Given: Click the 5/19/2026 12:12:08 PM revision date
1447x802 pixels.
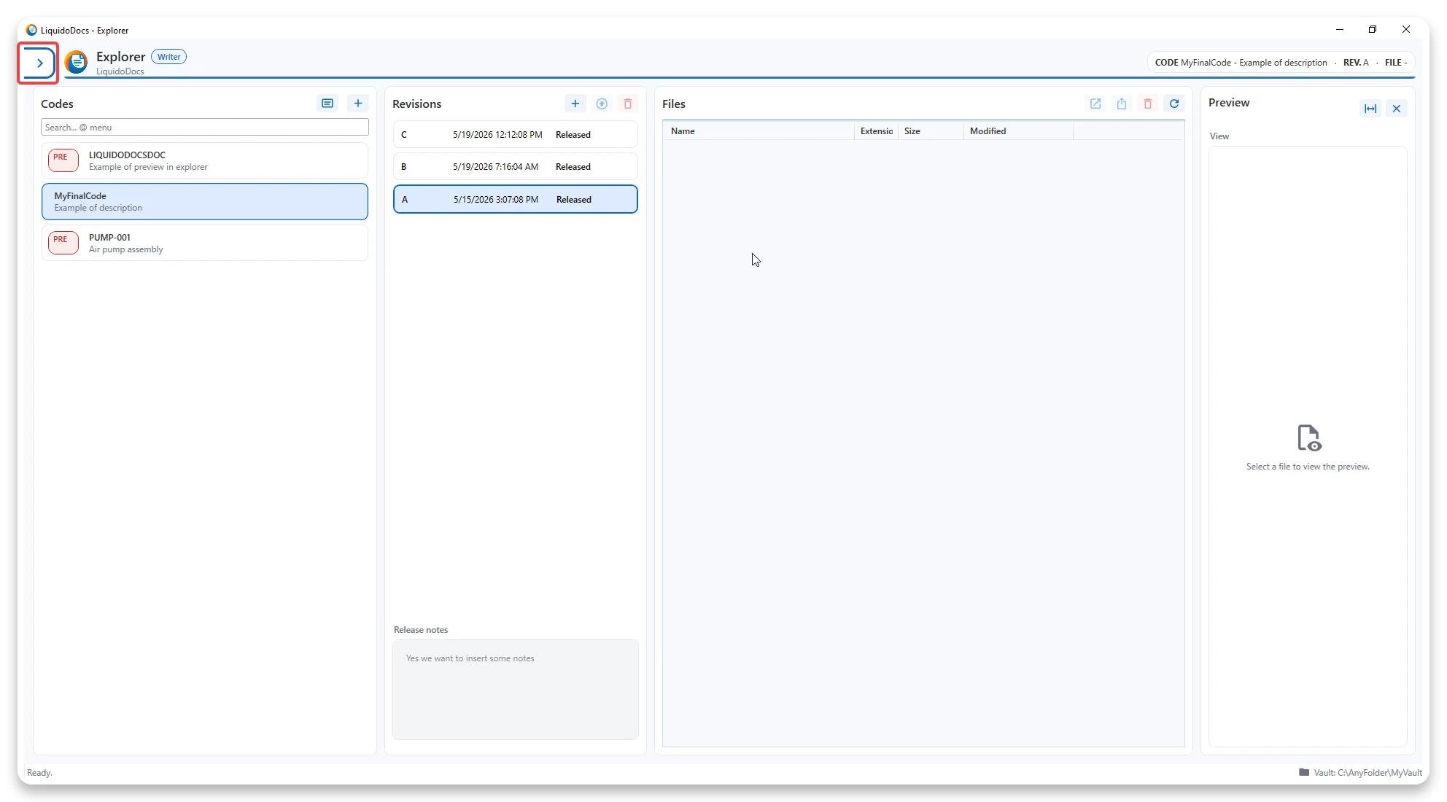Looking at the screenshot, I should (497, 135).
